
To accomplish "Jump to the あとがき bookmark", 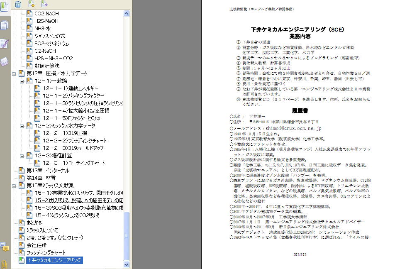I will coord(34,223).
